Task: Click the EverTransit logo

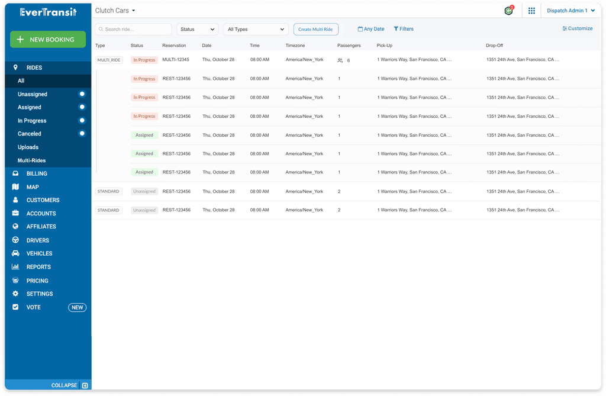Action: coord(49,12)
